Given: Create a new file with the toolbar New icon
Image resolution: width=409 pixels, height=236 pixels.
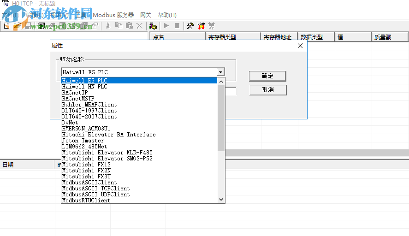Looking at the screenshot, I should (7, 26).
